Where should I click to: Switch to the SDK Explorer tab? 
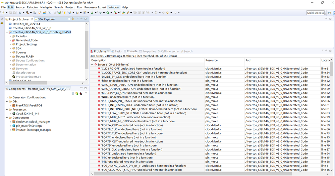pyautogui.click(x=45, y=19)
